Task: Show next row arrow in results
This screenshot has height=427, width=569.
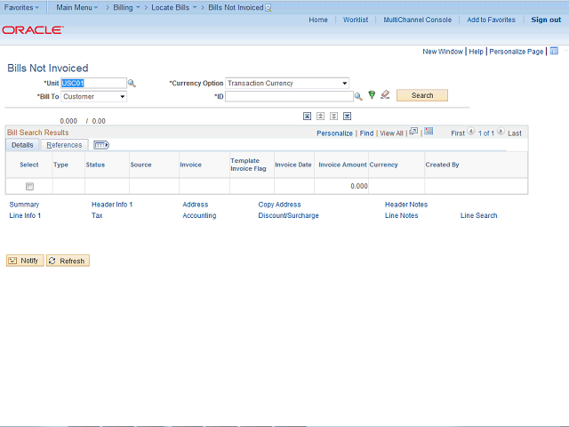Action: click(501, 131)
